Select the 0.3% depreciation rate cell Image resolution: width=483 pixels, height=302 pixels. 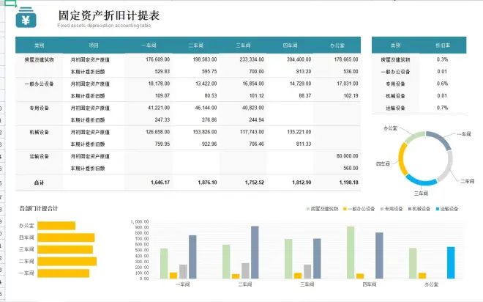442,59
